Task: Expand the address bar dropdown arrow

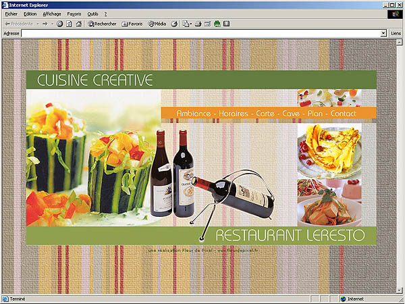Action: click(x=383, y=33)
